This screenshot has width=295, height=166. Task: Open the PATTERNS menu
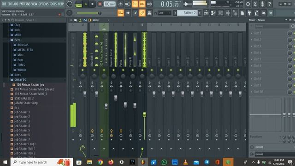[x=25, y=4]
